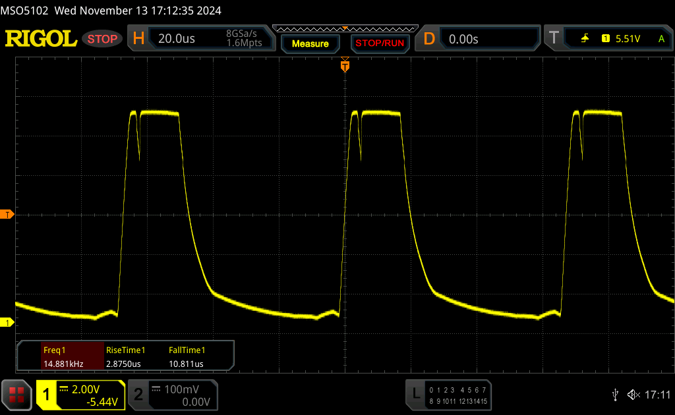Open horizontal timebase H settings
This screenshot has width=675, height=415.
pos(138,39)
